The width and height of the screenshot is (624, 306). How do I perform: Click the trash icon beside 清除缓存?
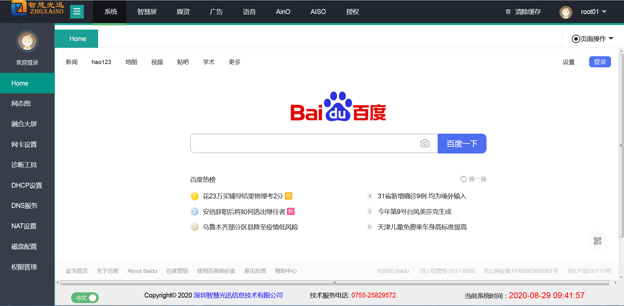(508, 12)
